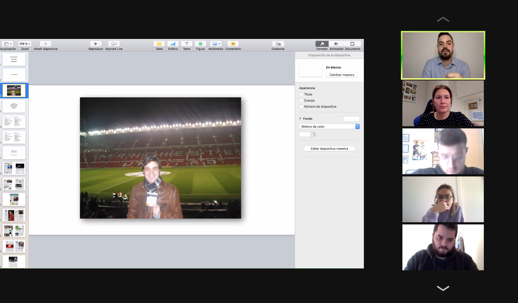518x303 pixels.
Task: Open the Relleno de color dropdown
Action: click(329, 127)
